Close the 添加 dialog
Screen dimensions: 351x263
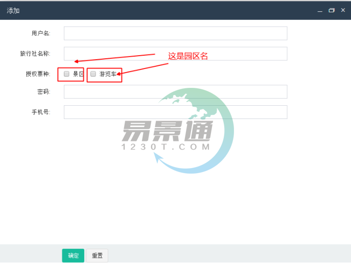343,10
